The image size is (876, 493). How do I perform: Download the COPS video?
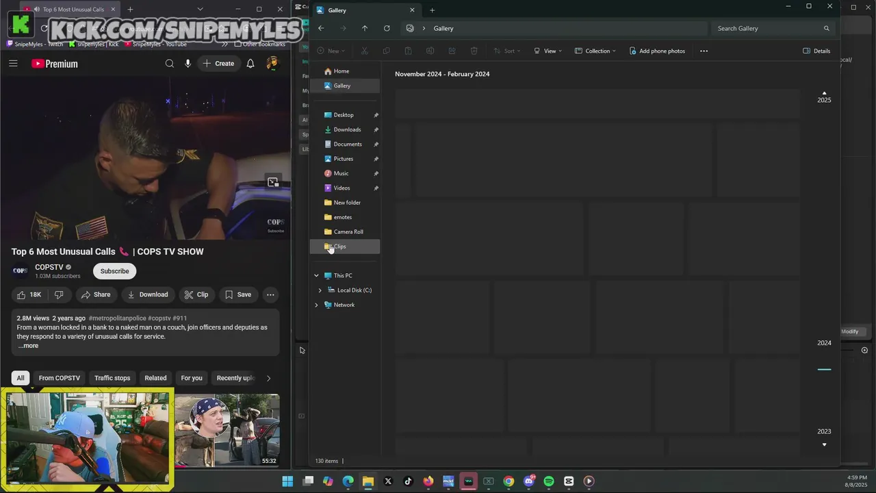pyautogui.click(x=148, y=294)
